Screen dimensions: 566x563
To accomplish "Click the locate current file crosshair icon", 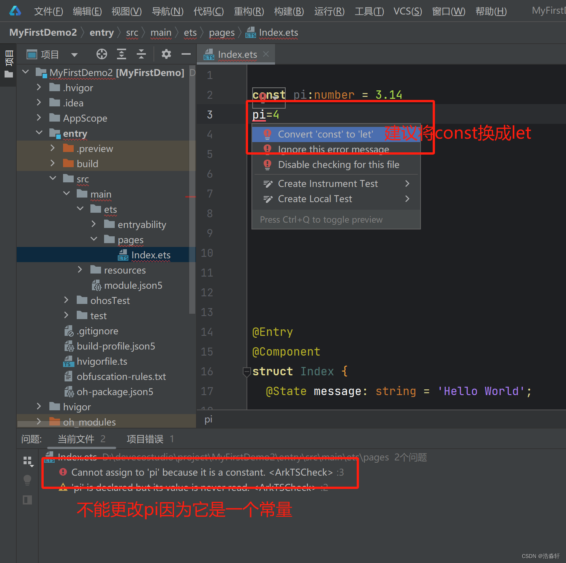I will (x=102, y=54).
